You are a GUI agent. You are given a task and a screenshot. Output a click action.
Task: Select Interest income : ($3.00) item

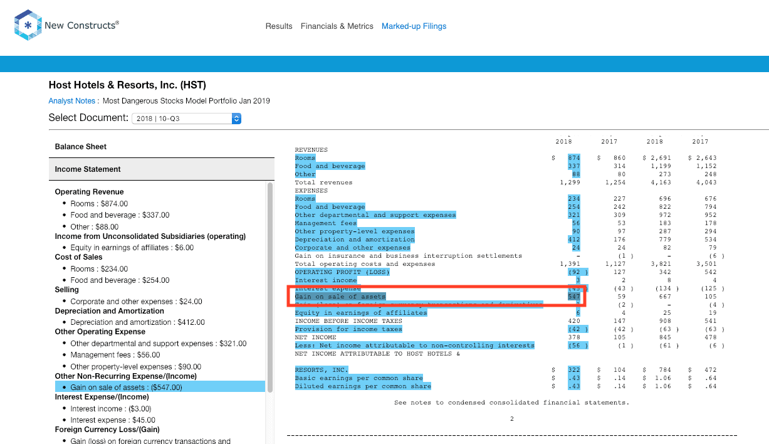(110, 409)
